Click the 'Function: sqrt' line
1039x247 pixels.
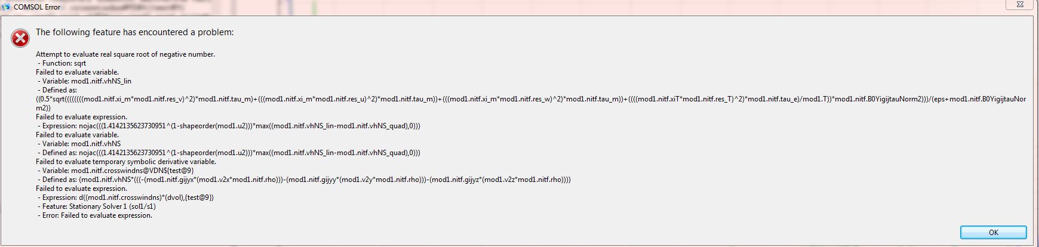coord(62,63)
